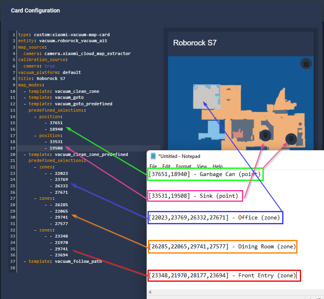Click the Garbage Can (point) line in Notepad
324x299 pixels.
[x=205, y=174]
